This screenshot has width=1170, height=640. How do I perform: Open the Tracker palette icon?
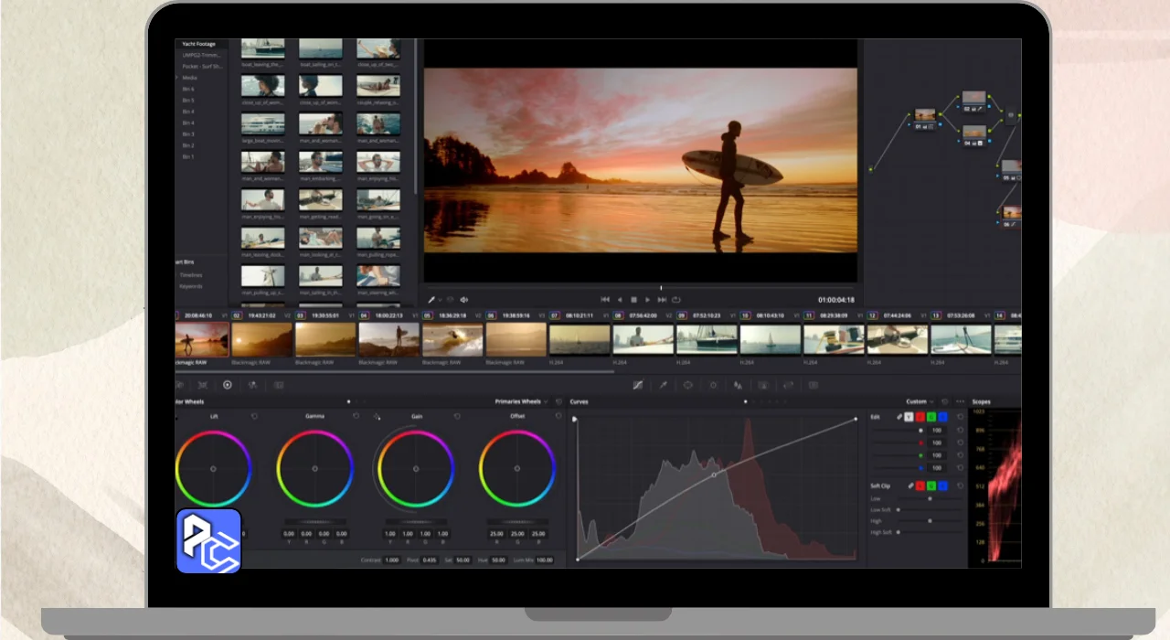(713, 385)
